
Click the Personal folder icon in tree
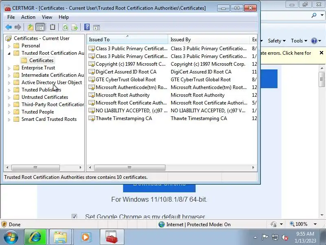click(x=16, y=46)
